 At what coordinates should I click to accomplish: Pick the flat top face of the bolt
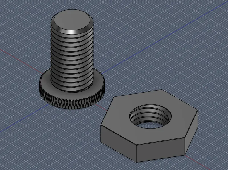tap(72, 20)
